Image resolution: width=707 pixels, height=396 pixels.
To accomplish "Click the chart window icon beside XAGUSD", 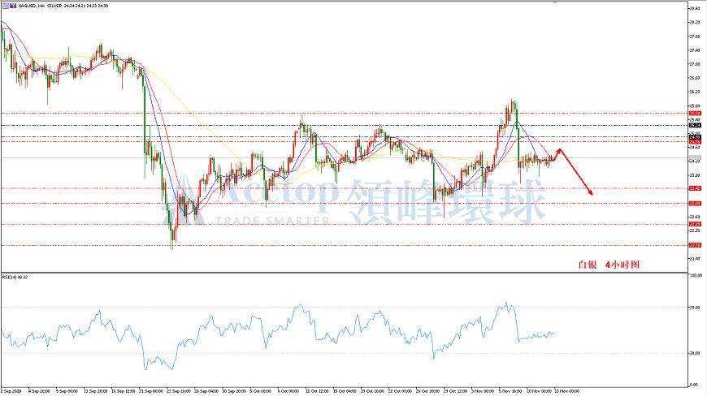I will coord(4,6).
